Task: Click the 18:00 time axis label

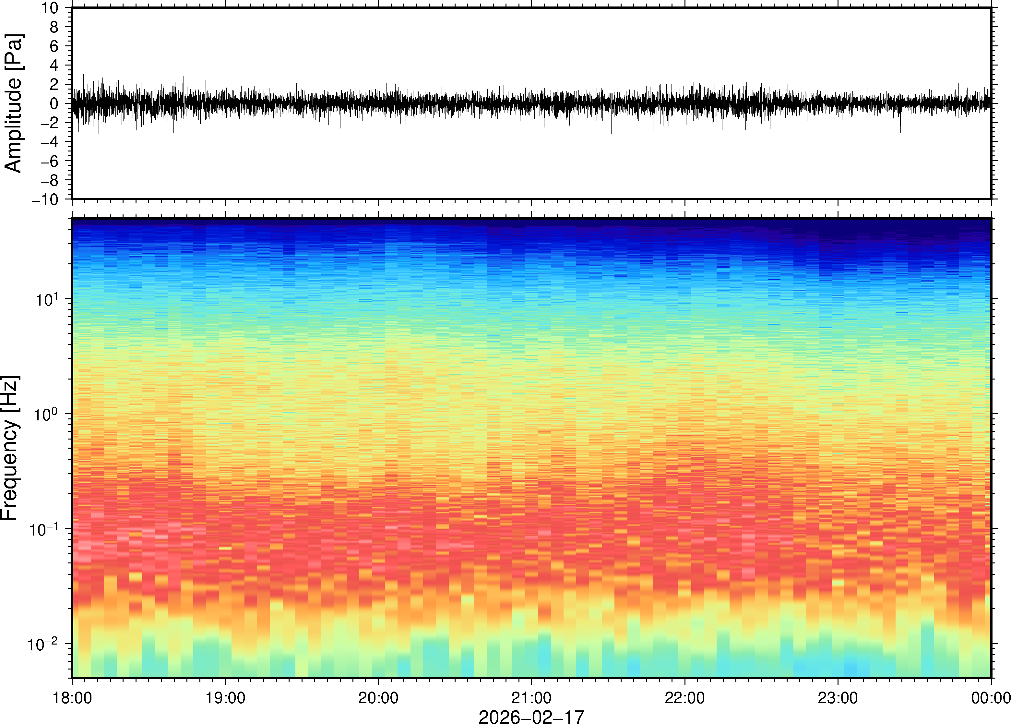Action: coord(72,698)
